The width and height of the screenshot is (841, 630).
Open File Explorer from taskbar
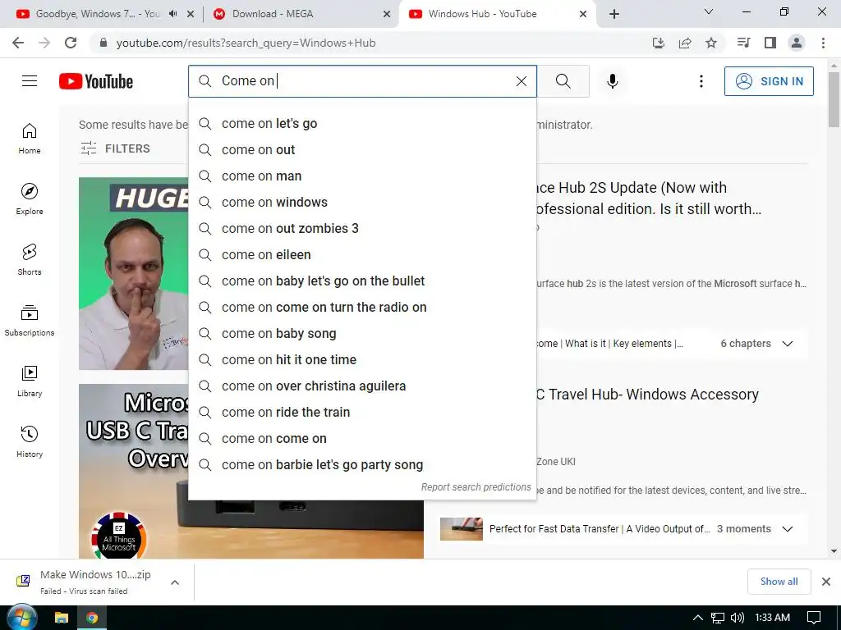click(61, 618)
